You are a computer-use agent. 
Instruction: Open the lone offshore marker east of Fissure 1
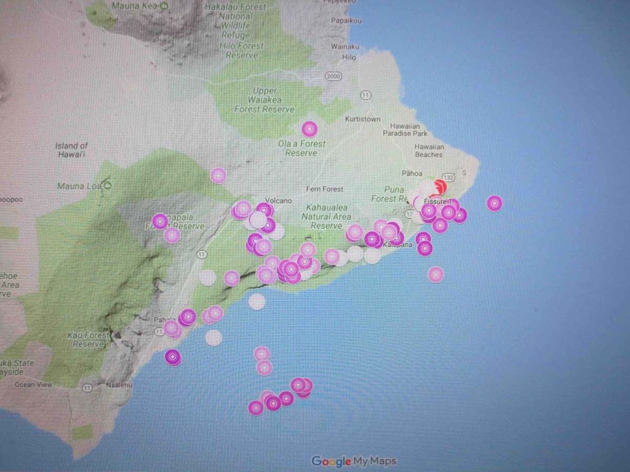494,203
